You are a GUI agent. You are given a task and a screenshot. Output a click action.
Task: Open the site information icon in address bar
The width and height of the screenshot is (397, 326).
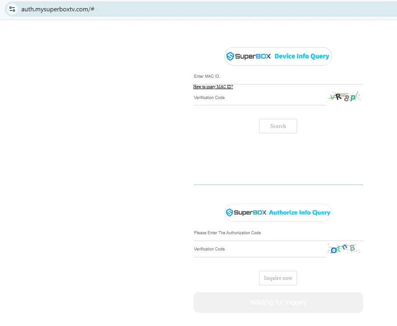pyautogui.click(x=12, y=9)
